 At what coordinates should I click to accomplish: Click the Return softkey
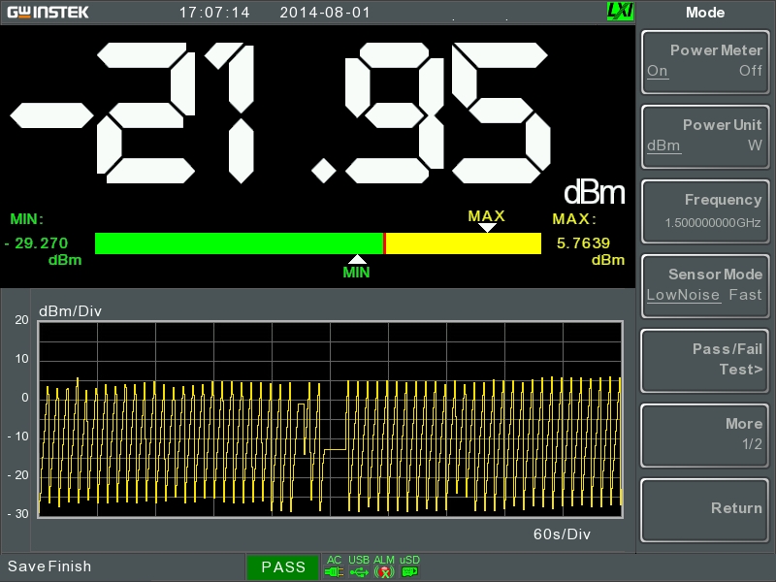coord(705,510)
